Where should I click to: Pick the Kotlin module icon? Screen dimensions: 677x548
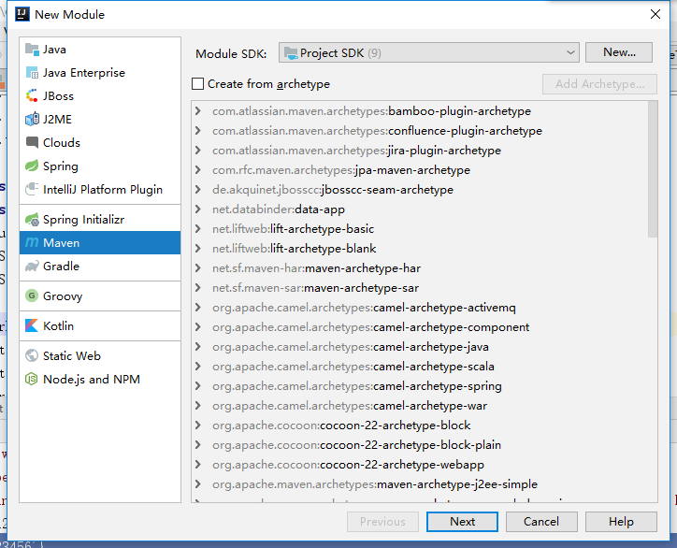click(33, 326)
